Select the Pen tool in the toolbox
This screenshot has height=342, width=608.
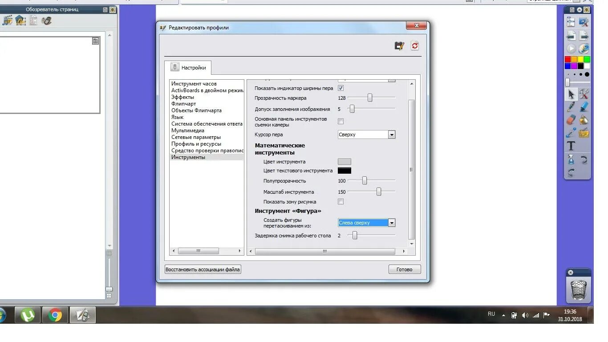click(571, 107)
